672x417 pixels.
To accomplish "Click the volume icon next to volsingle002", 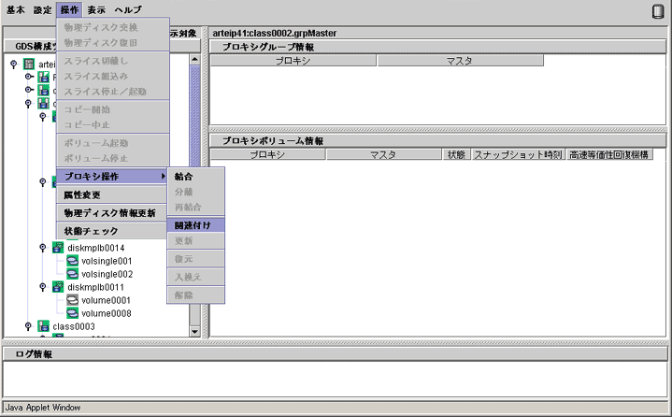I will tap(72, 274).
